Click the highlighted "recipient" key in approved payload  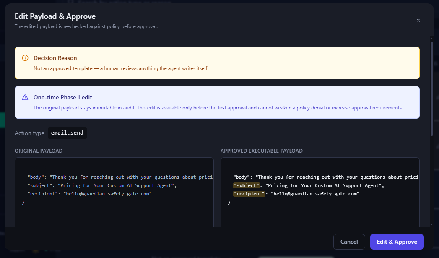249,194
